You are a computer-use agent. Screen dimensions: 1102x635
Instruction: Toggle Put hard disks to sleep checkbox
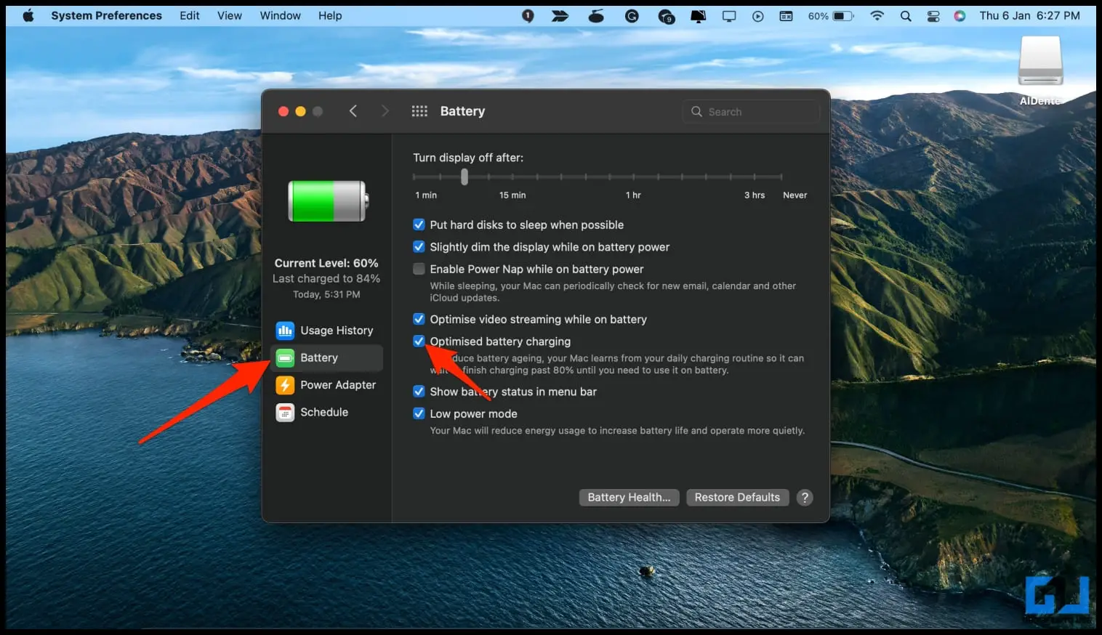[419, 225]
